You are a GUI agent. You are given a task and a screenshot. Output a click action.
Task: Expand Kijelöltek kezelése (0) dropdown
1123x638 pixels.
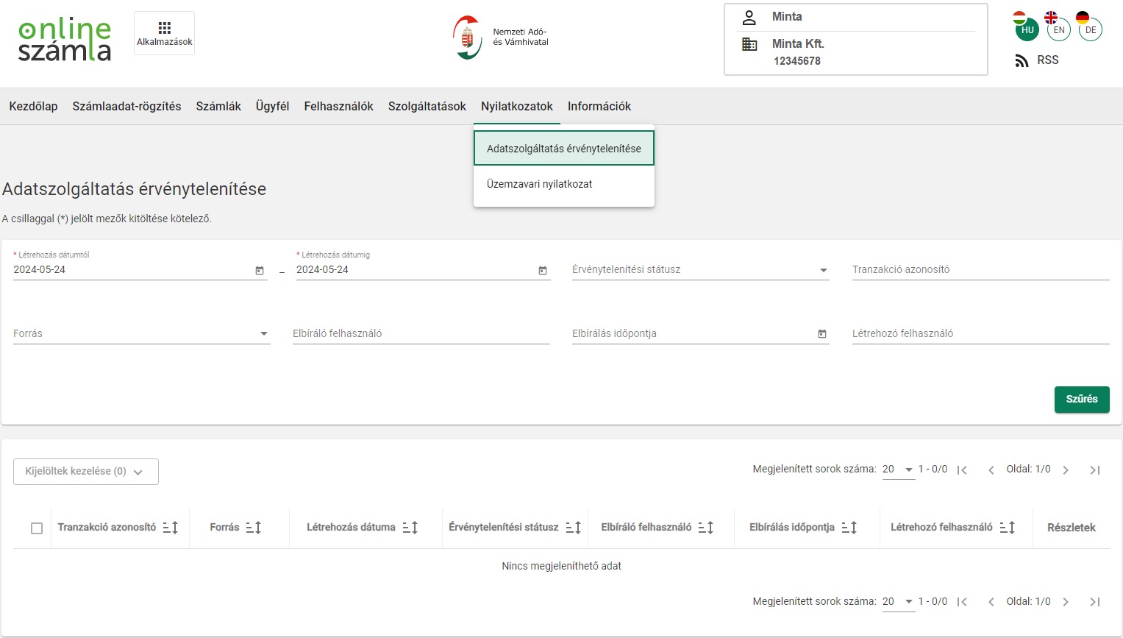[x=86, y=472]
